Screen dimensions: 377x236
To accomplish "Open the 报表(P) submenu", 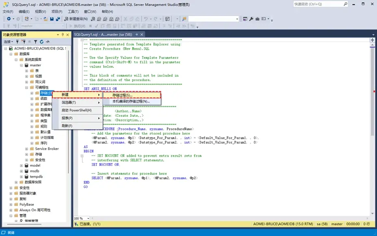I will tap(78, 118).
